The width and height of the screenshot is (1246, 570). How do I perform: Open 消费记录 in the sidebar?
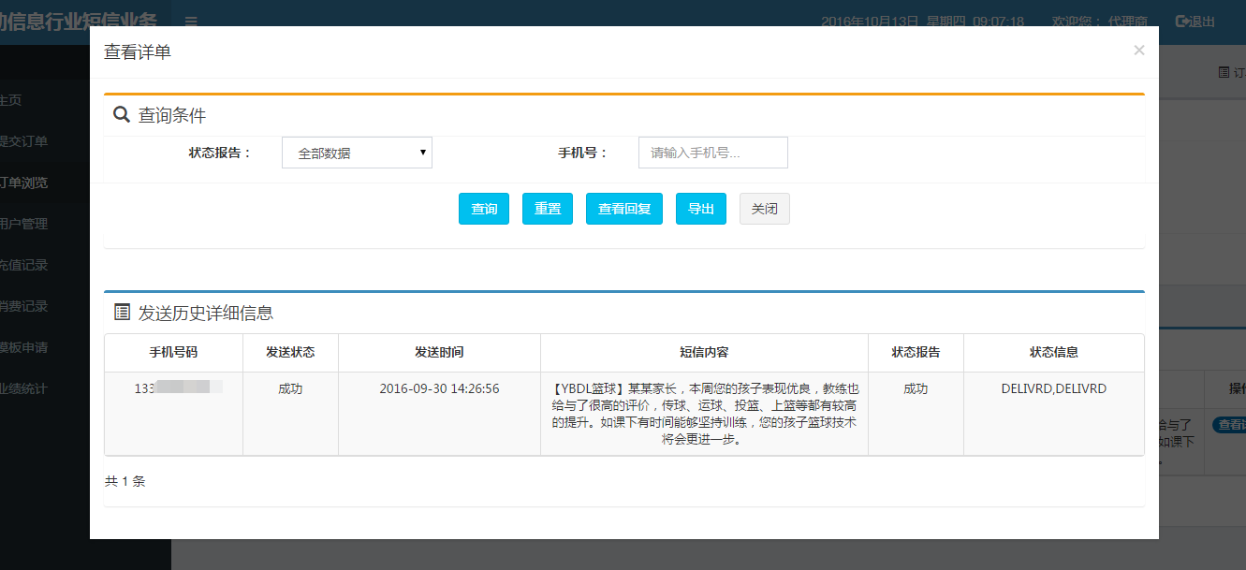tap(24, 306)
